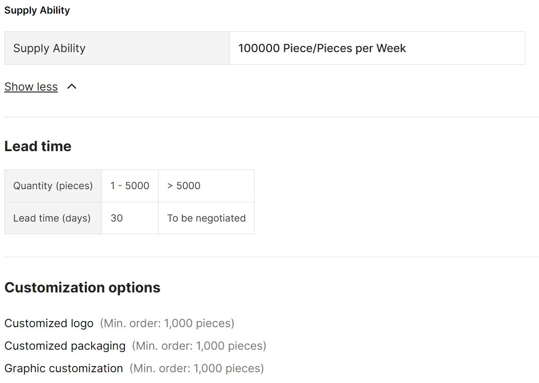Click the 30 days lead time cell
Screen dimensions: 539x383
[x=117, y=218]
